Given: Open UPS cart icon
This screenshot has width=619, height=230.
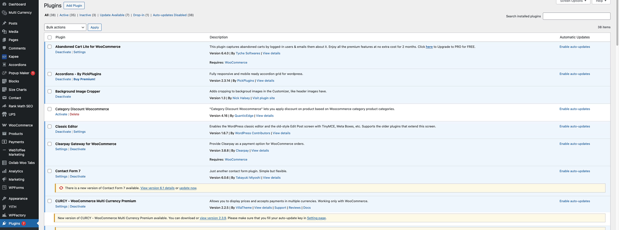Looking at the screenshot, I should coord(4,115).
